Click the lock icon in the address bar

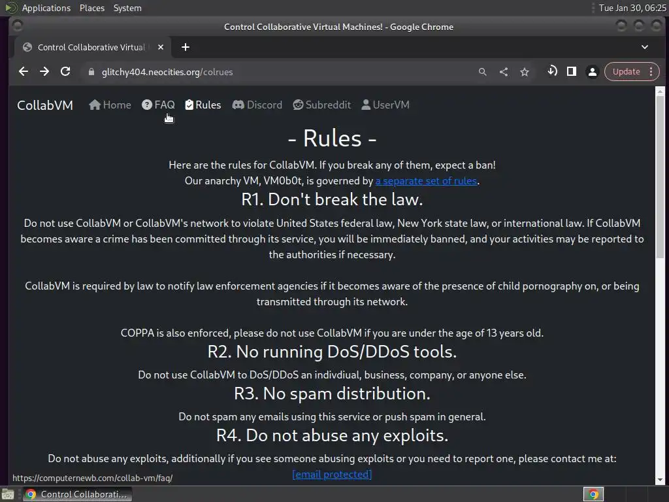pos(91,72)
